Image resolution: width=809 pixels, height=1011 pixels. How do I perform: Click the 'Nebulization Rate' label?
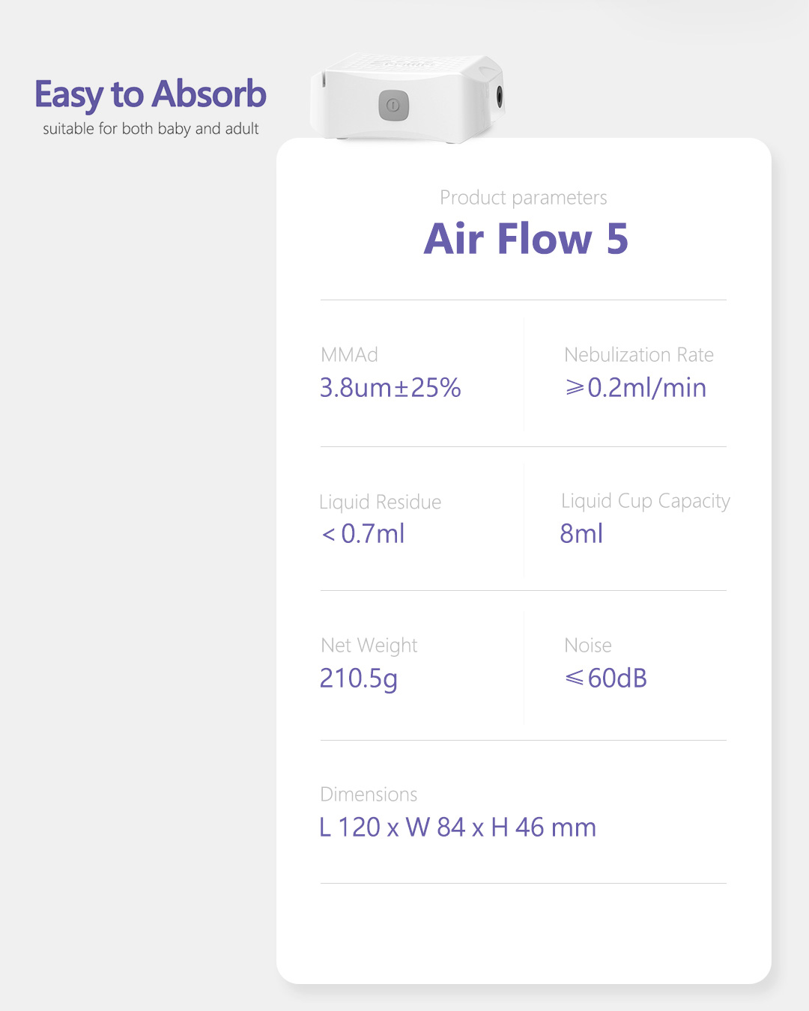pyautogui.click(x=638, y=354)
